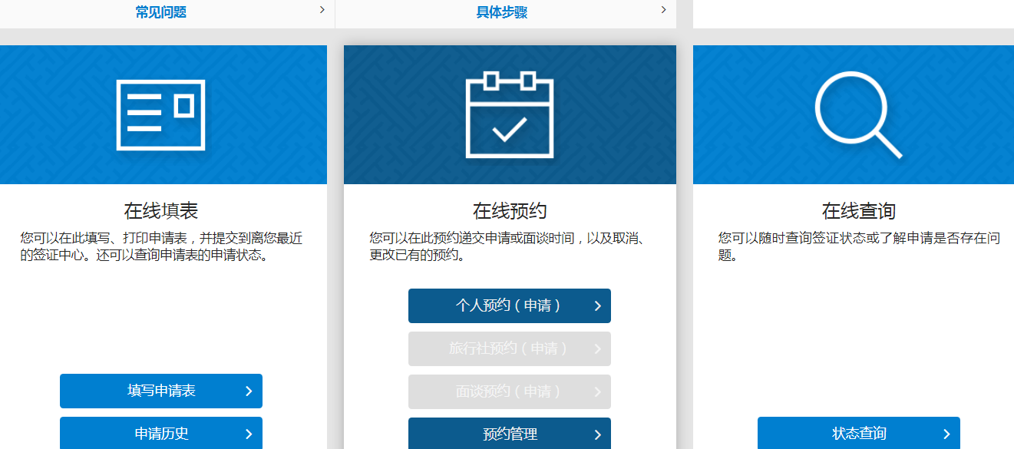
Task: Click the calendar checkmark appointment icon
Action: (509, 114)
